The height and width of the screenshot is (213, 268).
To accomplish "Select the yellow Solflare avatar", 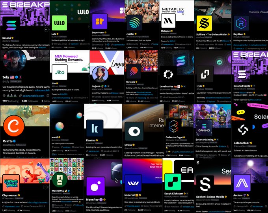I will pos(204,23).
